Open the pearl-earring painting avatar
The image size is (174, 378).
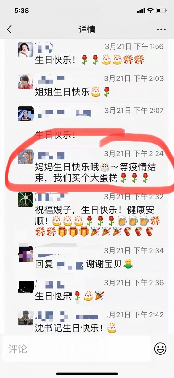(25, 157)
